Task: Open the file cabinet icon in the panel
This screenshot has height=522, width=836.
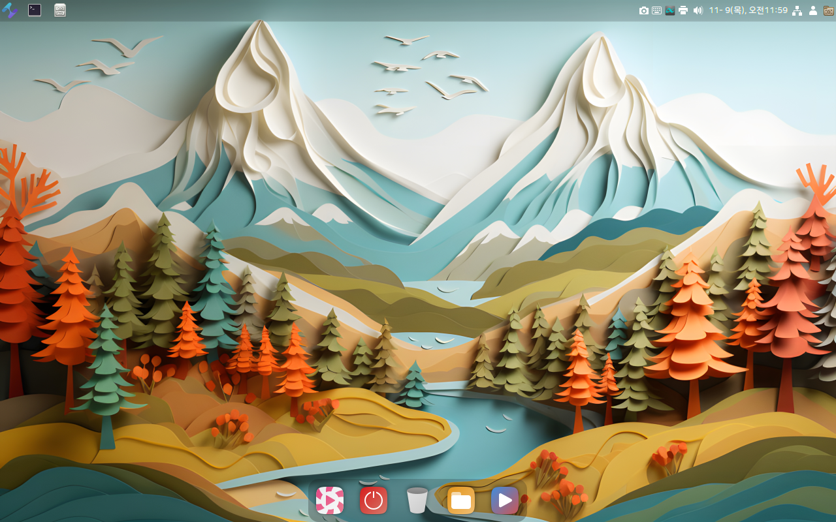Action: click(x=60, y=10)
